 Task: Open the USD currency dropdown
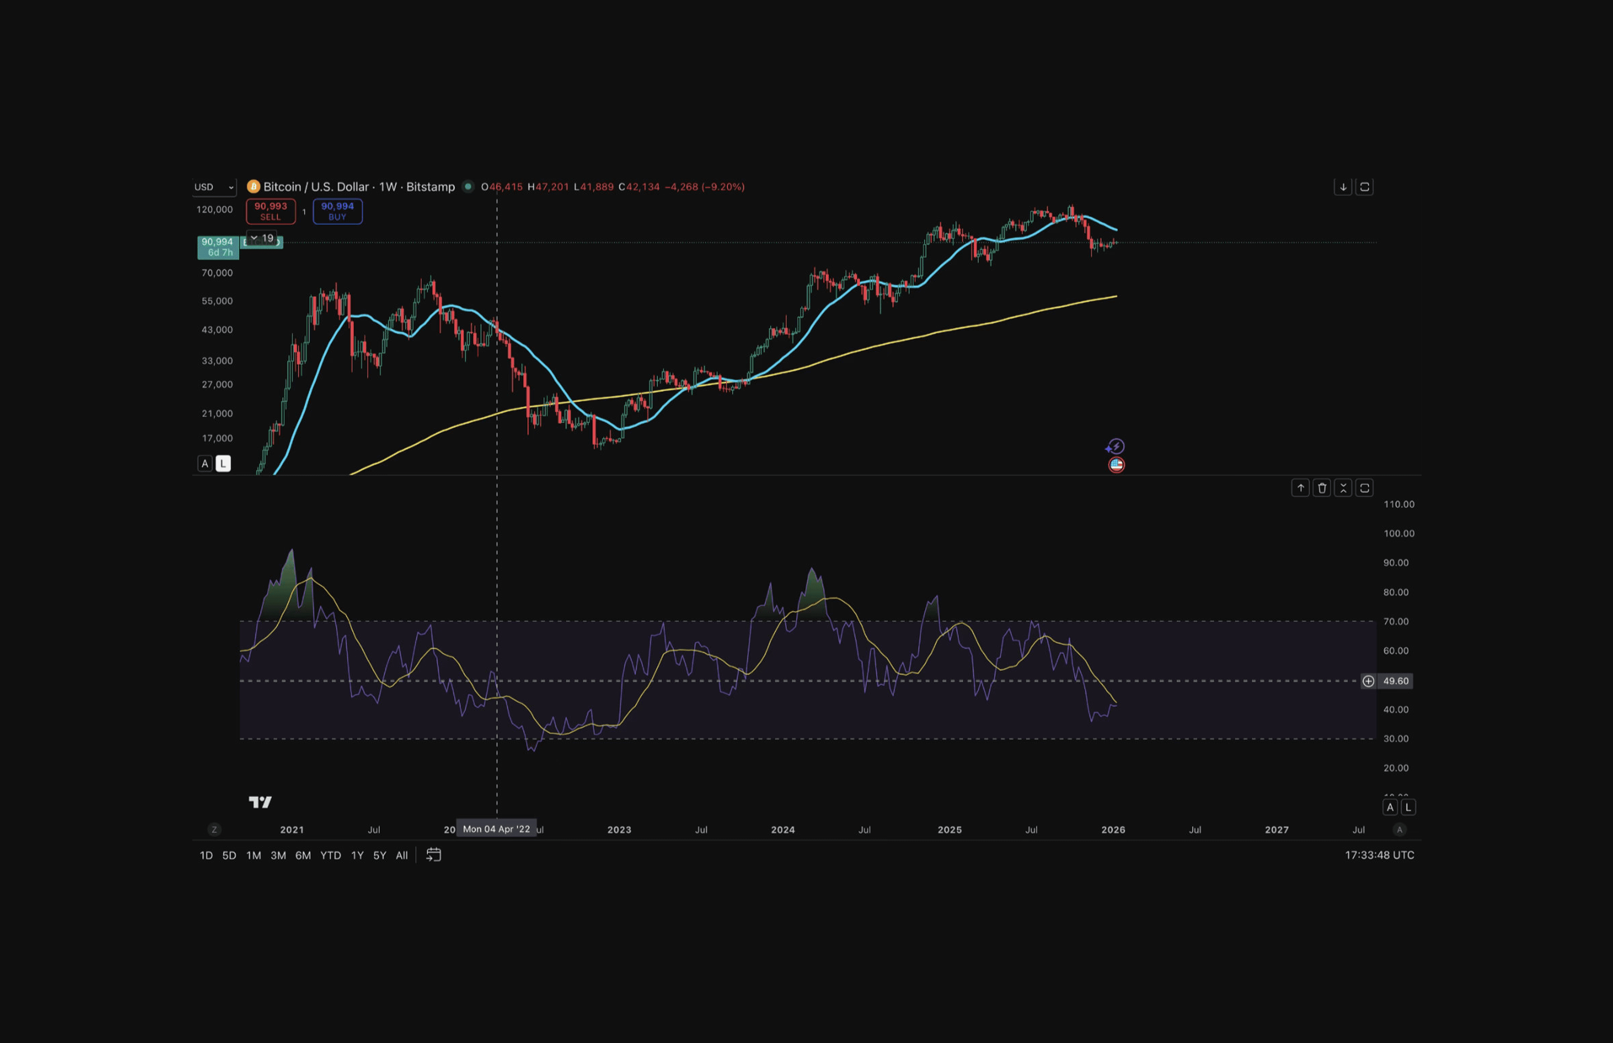[214, 187]
